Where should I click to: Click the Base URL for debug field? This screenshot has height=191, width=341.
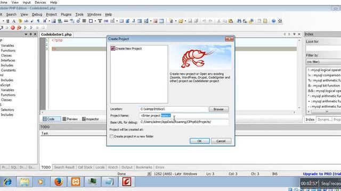(x=184, y=122)
